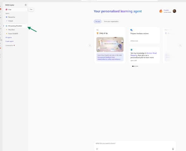Open the user profile avatar
Screen dimensions: 186x151
(174, 11)
